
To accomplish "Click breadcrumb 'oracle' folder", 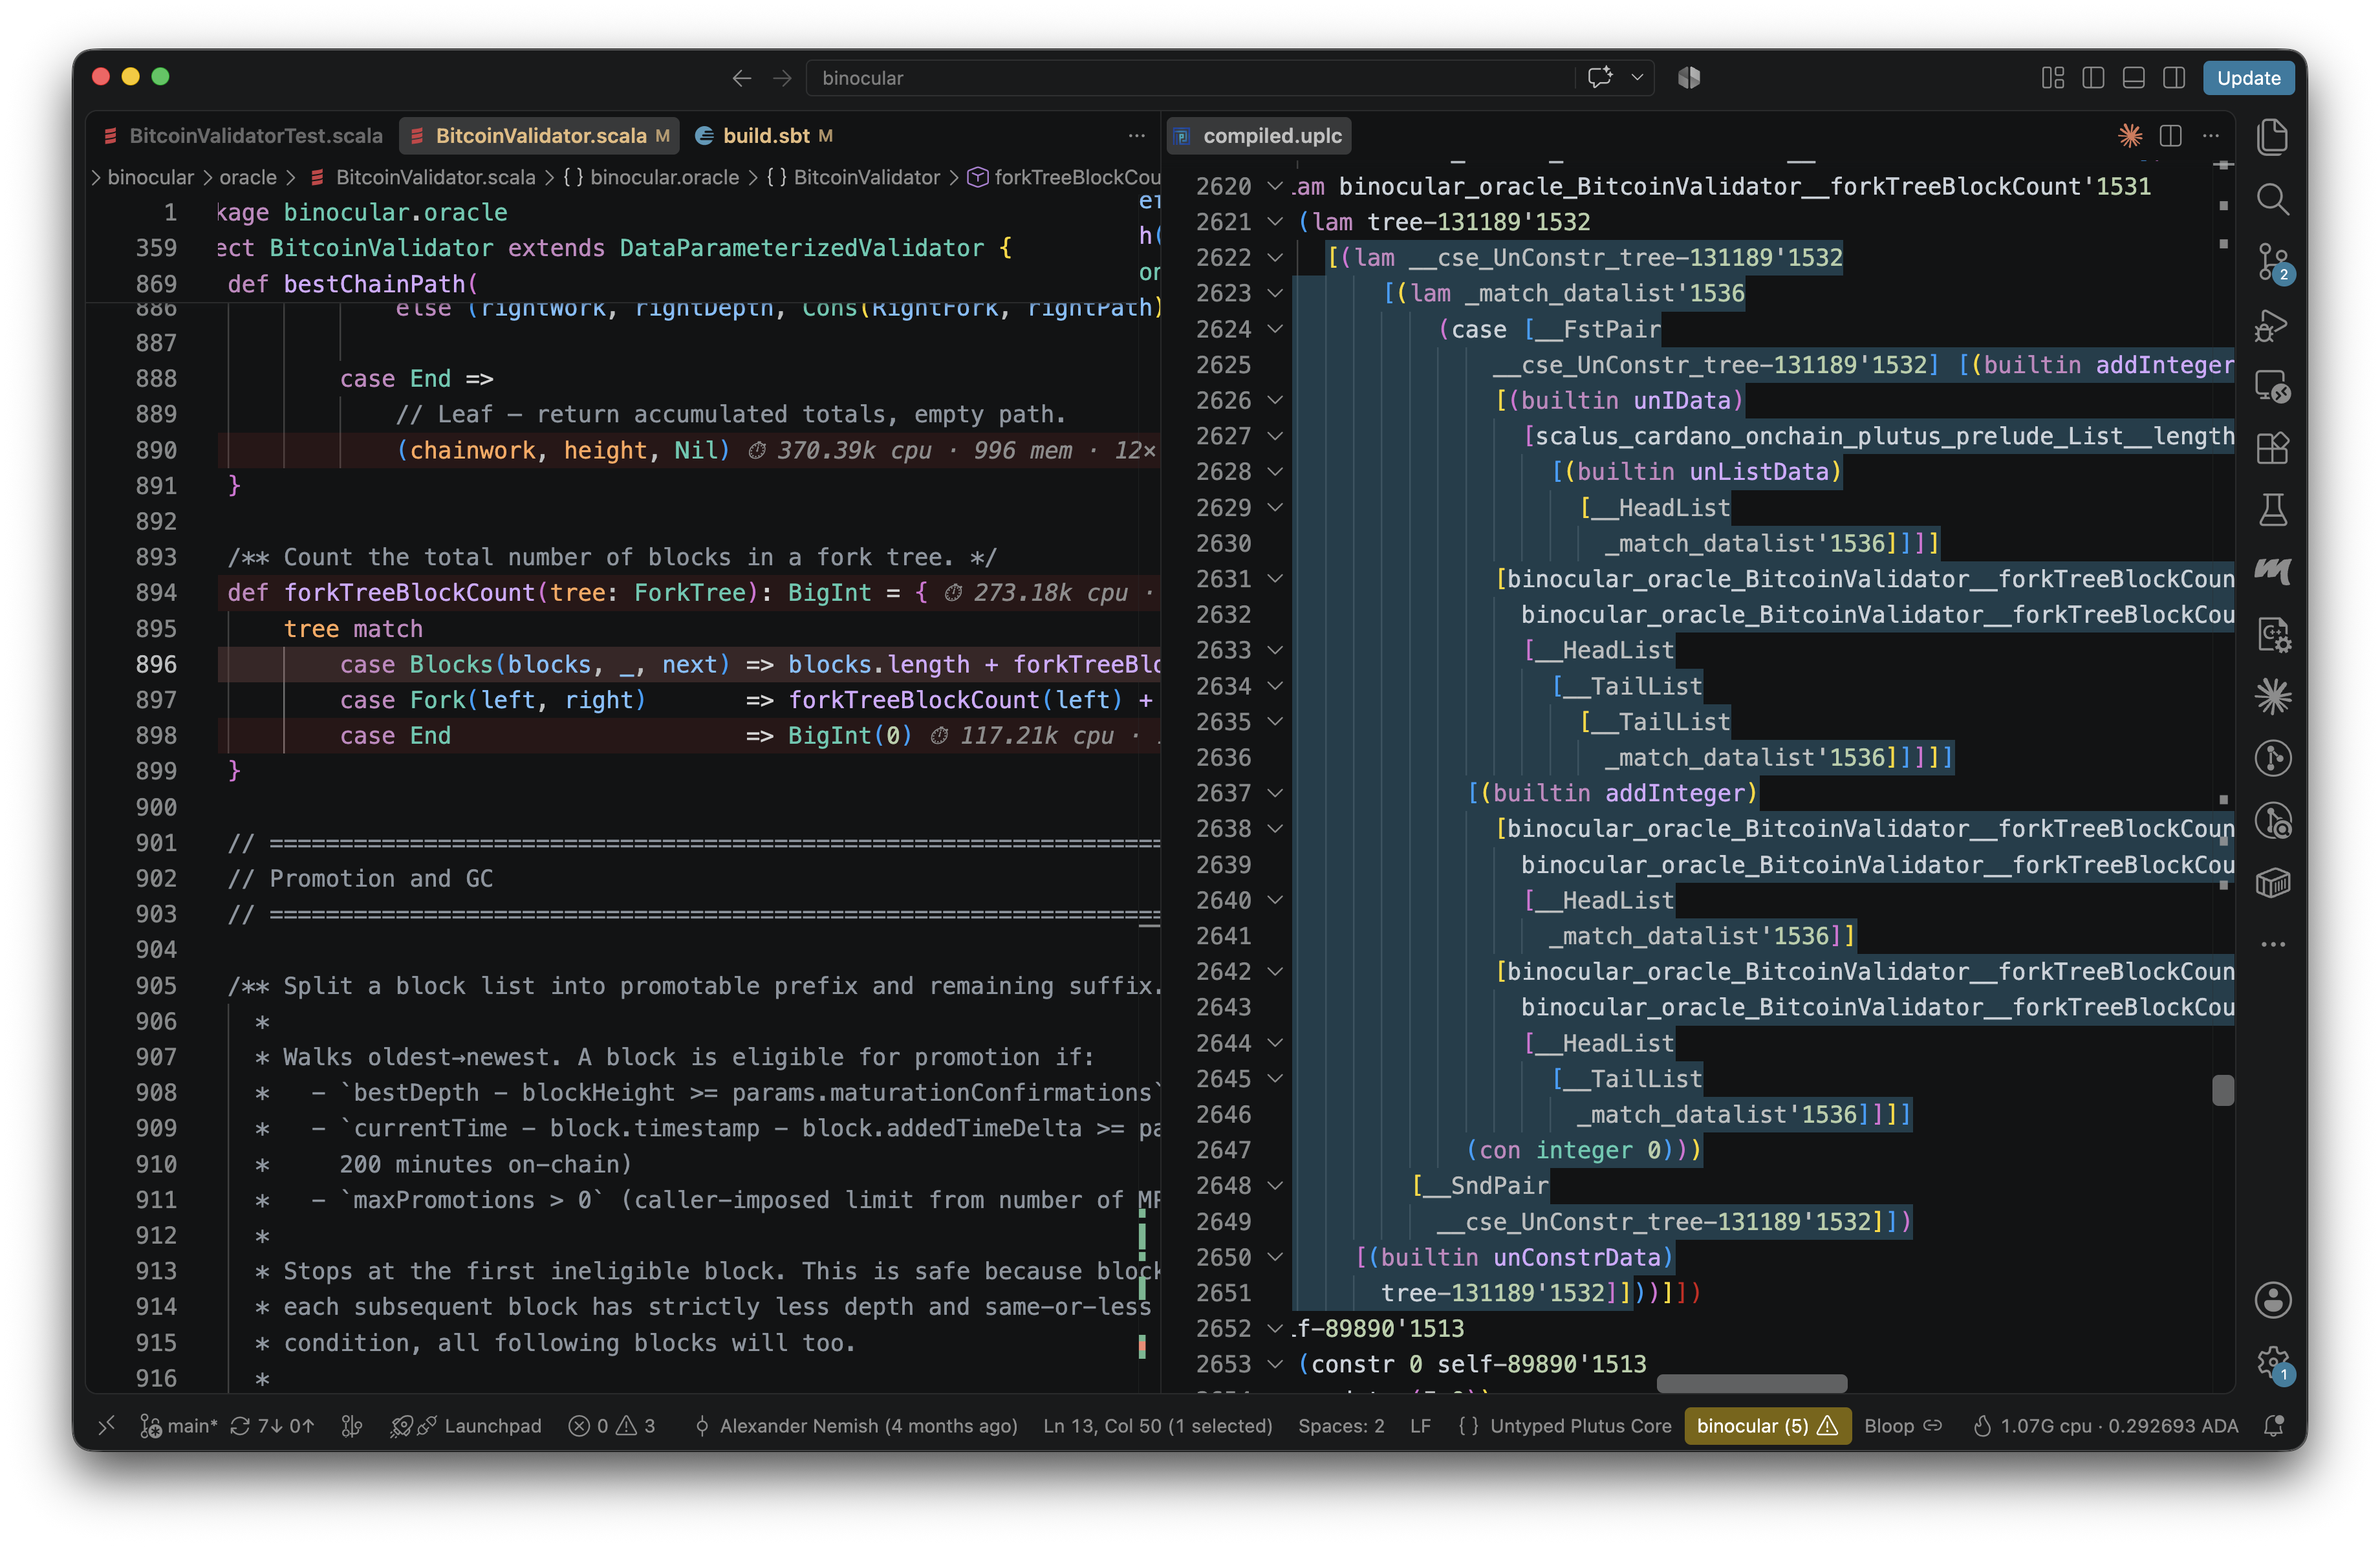I will (x=247, y=177).
